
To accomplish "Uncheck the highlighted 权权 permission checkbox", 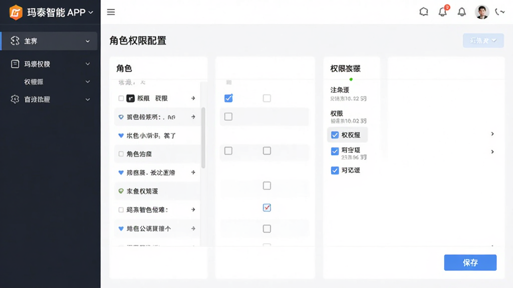I will 335,135.
